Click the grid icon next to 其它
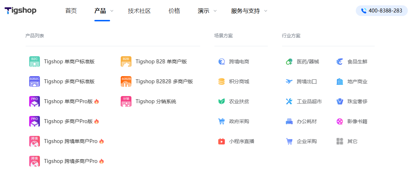 tap(340, 141)
